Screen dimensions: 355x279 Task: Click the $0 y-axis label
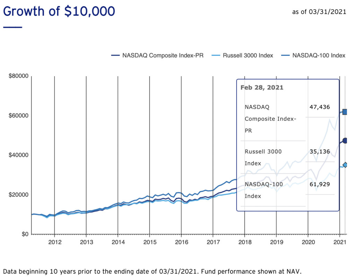tap(24, 234)
